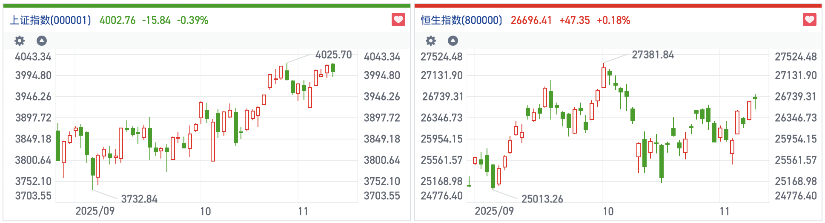This screenshot has width=825, height=223.
Task: Open the 恒生指数(800000) title link
Action: point(461,20)
